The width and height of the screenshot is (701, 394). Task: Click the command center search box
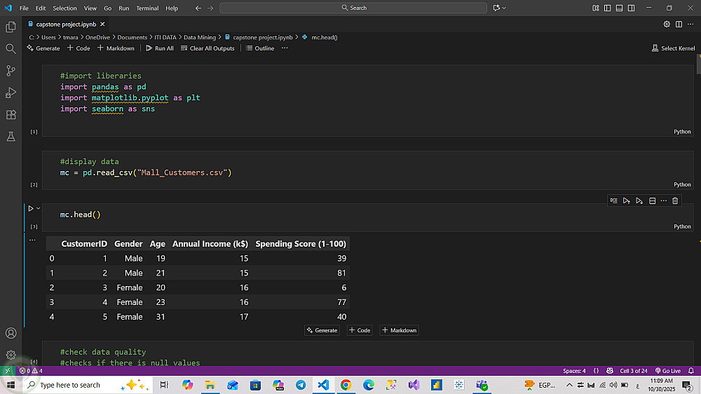click(x=353, y=8)
